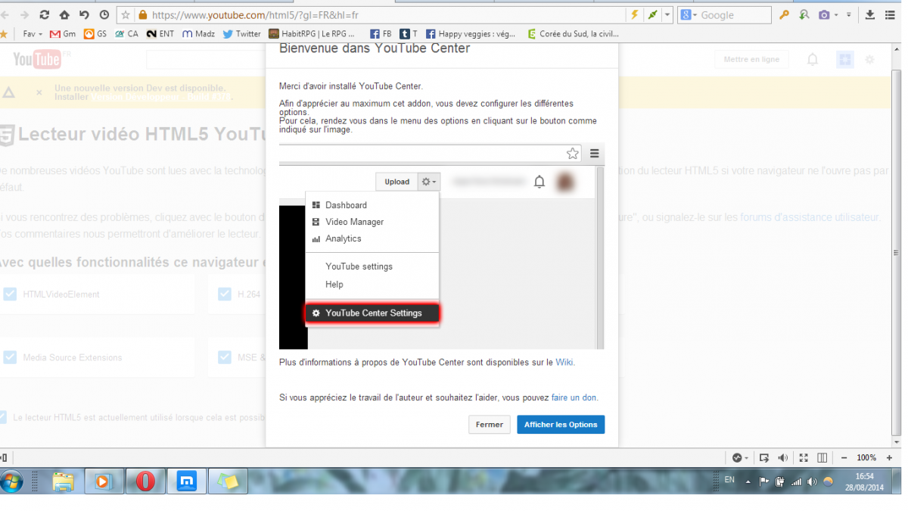Open the Madz bookmark
This screenshot has height=511, width=908.
pos(198,34)
